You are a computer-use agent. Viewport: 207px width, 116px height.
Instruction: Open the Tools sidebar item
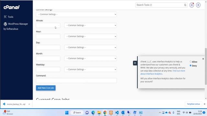pyautogui.click(x=9, y=17)
